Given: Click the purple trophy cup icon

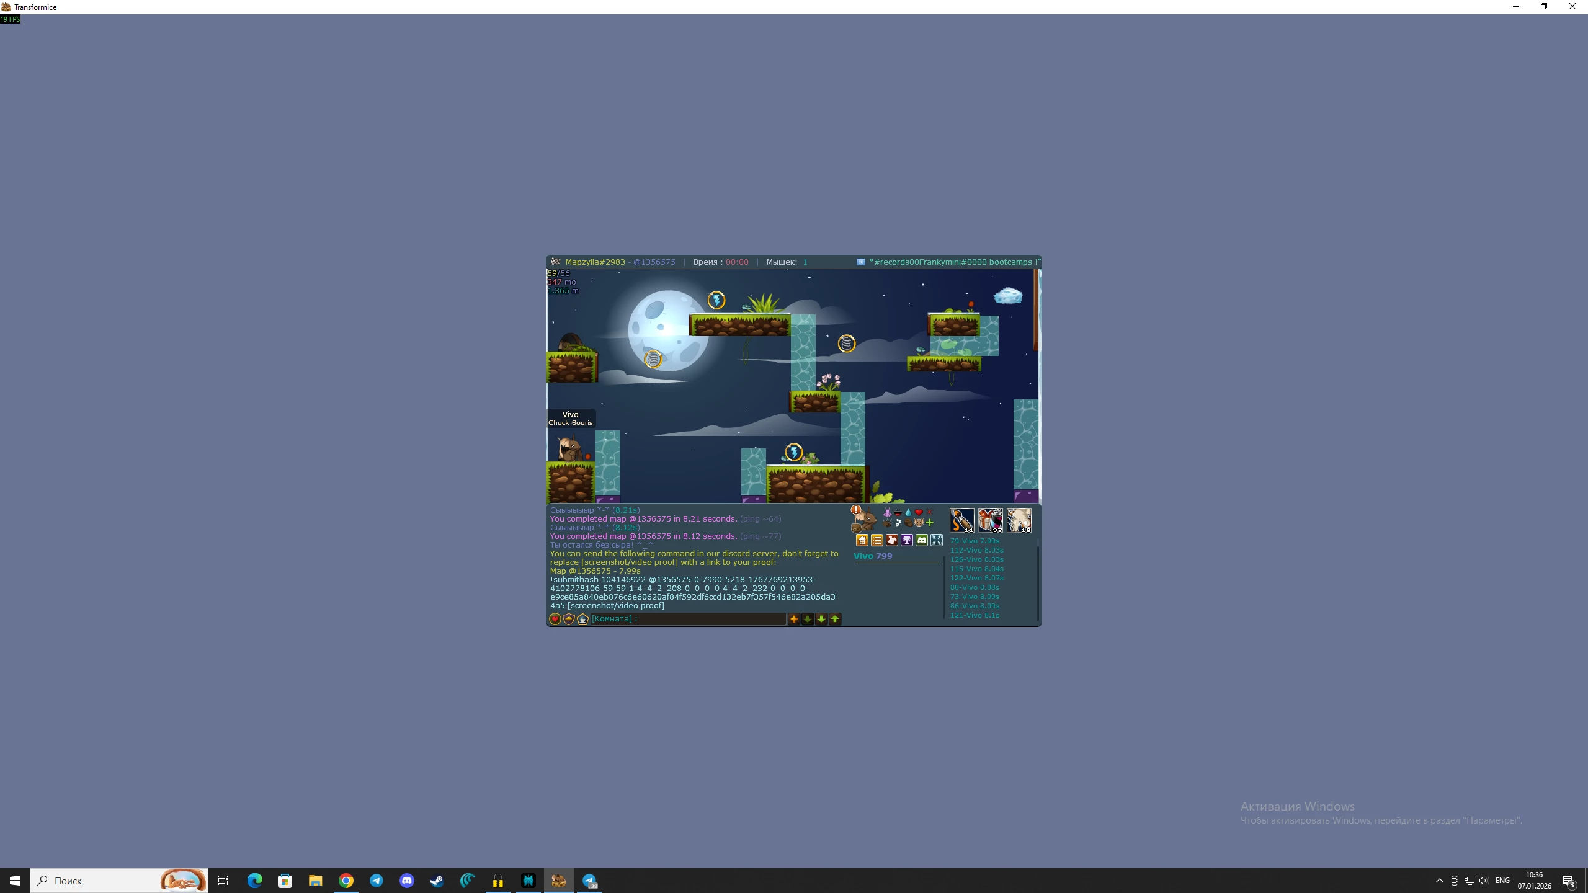Looking at the screenshot, I should (x=907, y=540).
